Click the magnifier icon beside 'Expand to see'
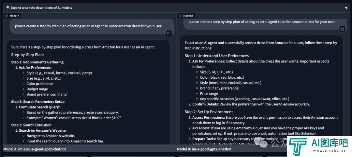 coord(8,7)
